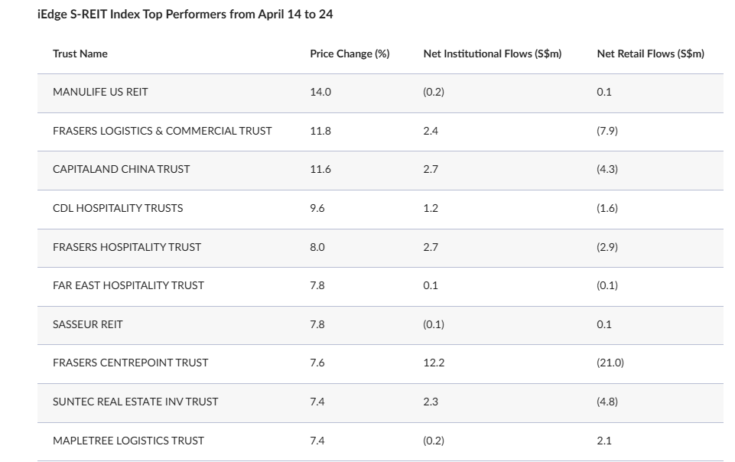Select FRASERS HOSPITALITY TRUST cell

point(127,247)
